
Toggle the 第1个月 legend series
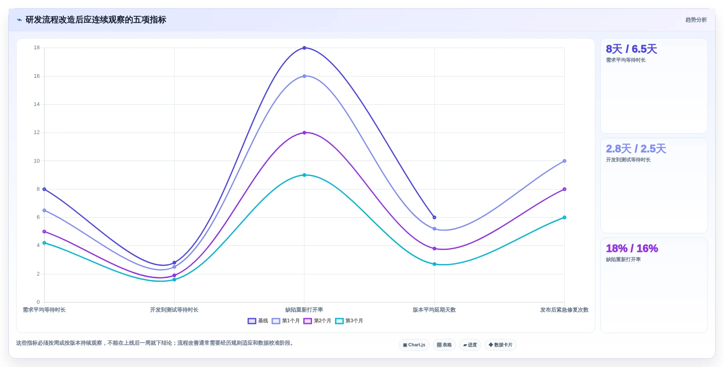coord(285,321)
